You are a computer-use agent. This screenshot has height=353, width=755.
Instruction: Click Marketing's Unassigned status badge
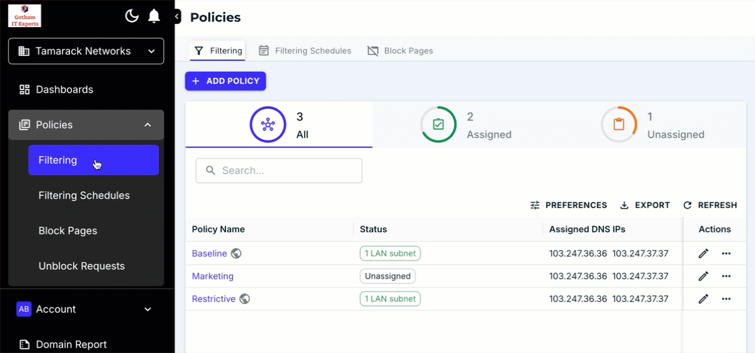(x=388, y=276)
